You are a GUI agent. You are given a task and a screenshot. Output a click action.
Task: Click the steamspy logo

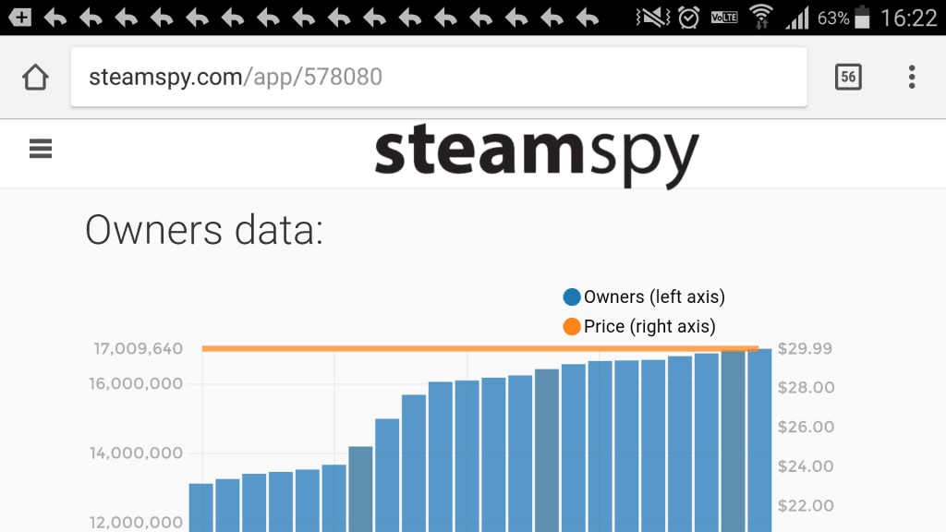(537, 154)
